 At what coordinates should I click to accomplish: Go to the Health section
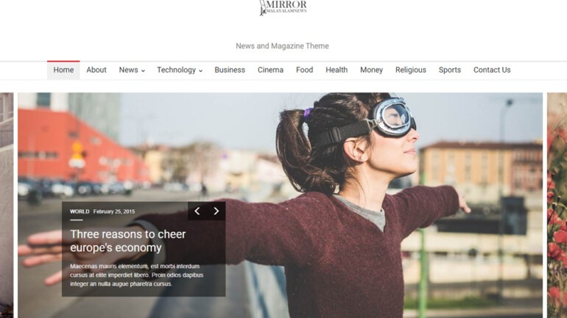(337, 71)
